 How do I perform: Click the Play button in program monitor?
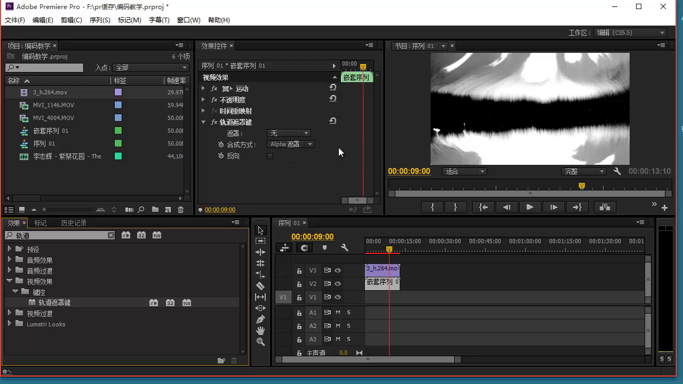[530, 207]
